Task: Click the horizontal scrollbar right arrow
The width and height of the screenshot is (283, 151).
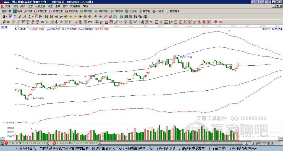Action: pos(247,143)
